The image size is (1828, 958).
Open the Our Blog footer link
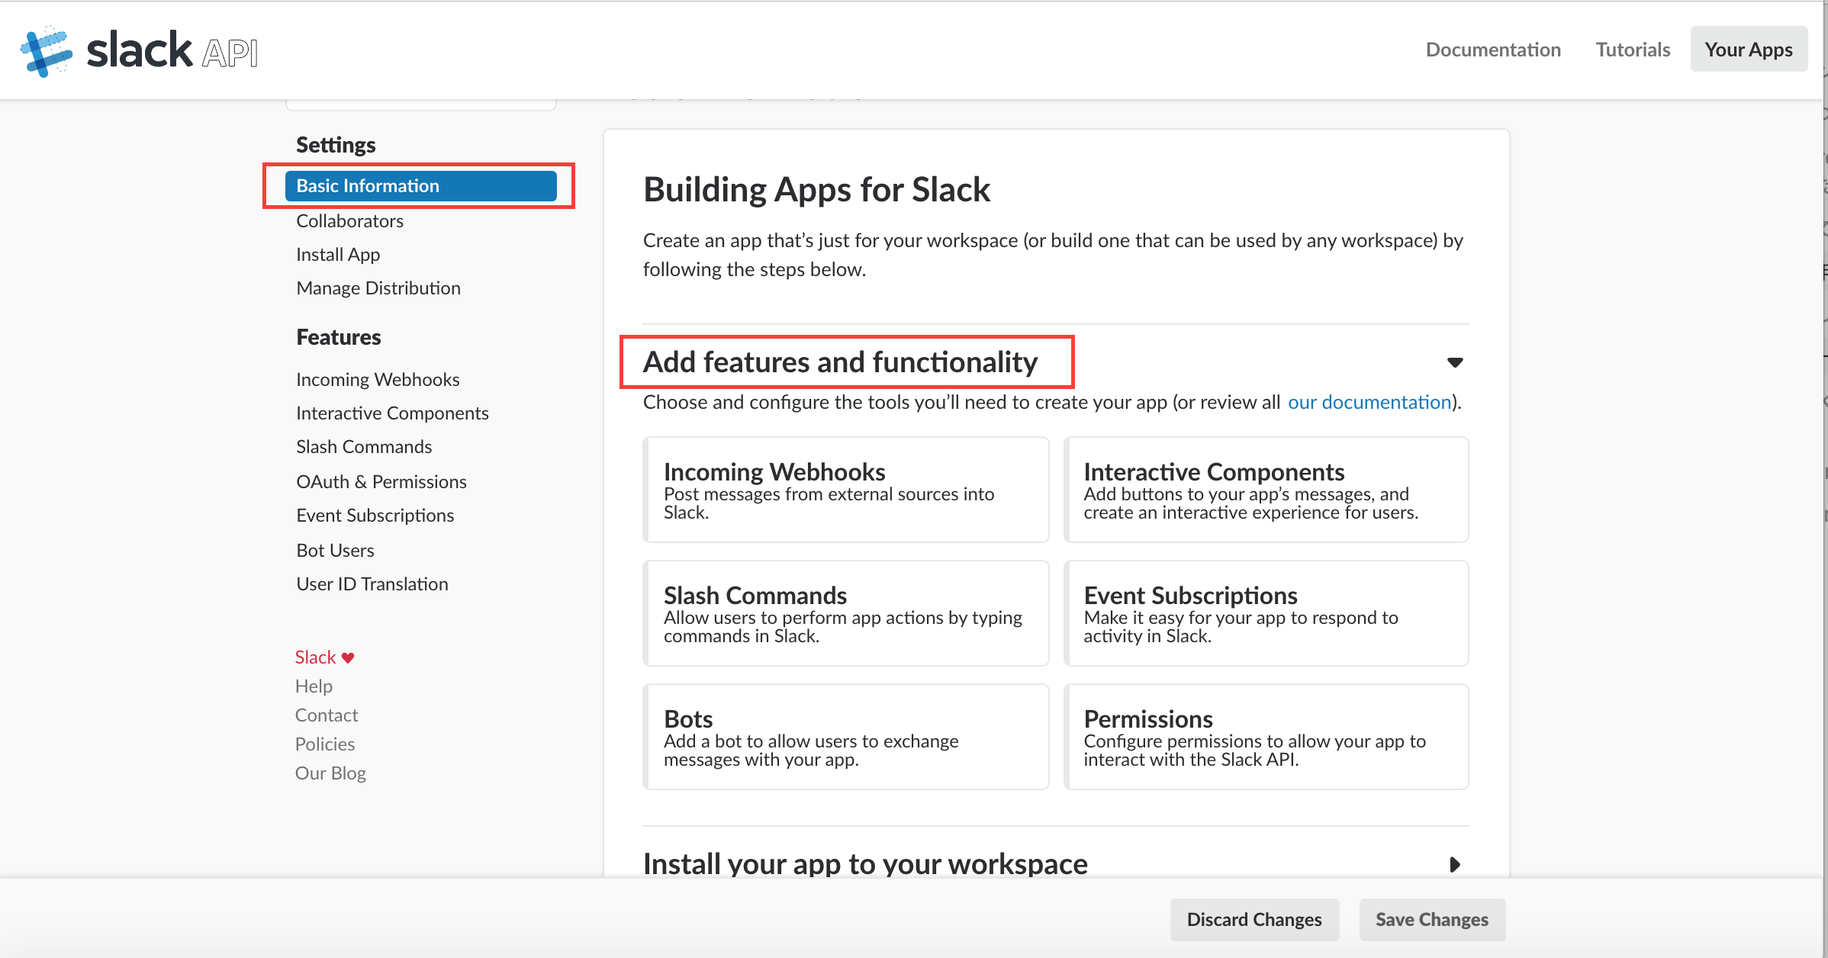coord(330,773)
